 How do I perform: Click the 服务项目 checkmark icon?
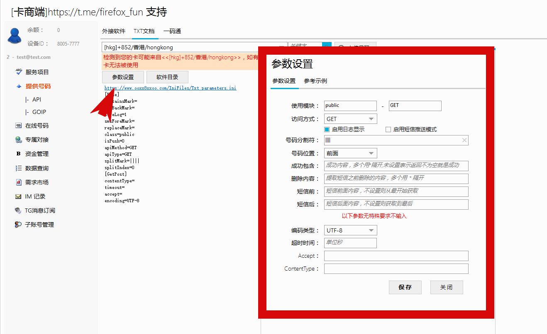(x=18, y=72)
